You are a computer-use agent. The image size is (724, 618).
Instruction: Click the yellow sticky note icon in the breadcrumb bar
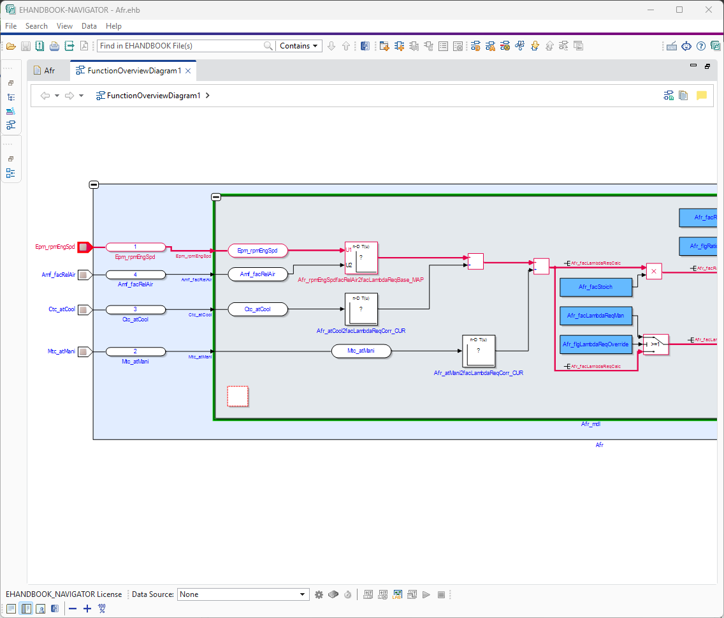point(701,96)
